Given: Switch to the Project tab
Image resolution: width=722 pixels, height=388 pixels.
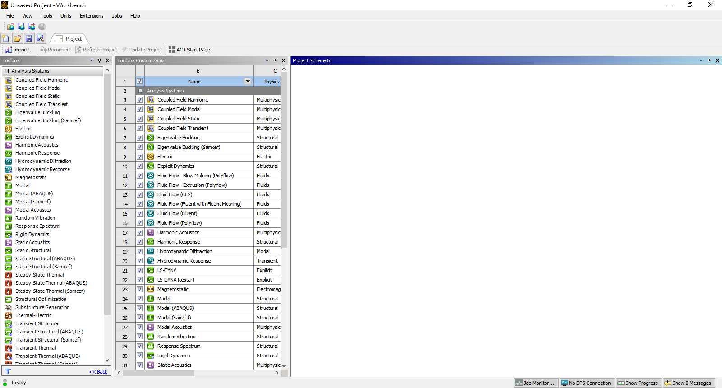Looking at the screenshot, I should pyautogui.click(x=69, y=39).
